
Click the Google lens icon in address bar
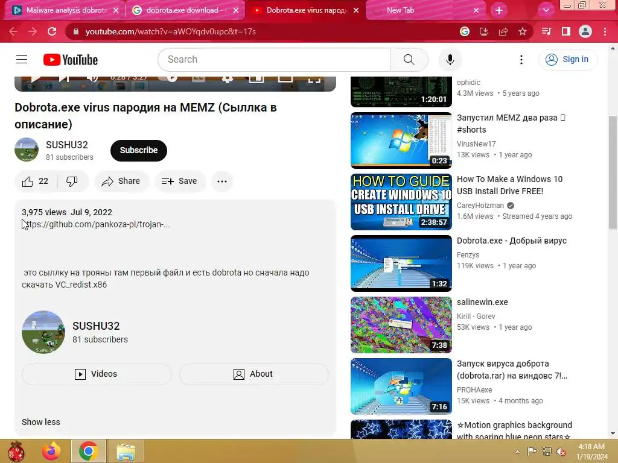coord(465,31)
